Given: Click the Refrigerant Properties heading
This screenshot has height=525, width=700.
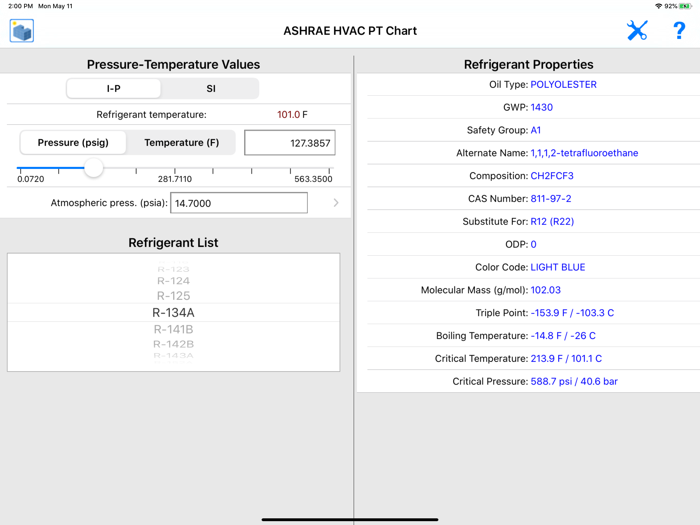Looking at the screenshot, I should click(x=529, y=64).
